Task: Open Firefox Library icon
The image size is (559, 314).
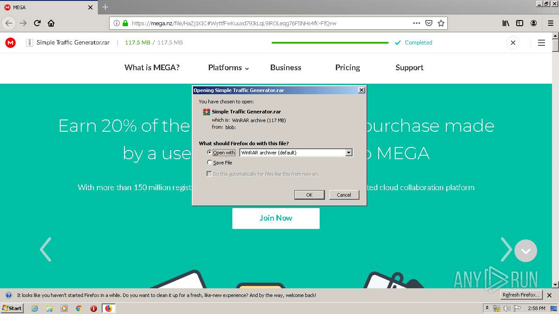Action: pyautogui.click(x=506, y=23)
